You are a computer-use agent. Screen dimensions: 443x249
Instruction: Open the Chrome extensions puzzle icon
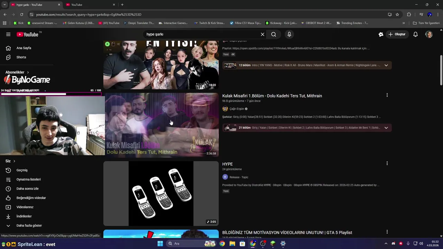pyautogui.click(x=409, y=15)
